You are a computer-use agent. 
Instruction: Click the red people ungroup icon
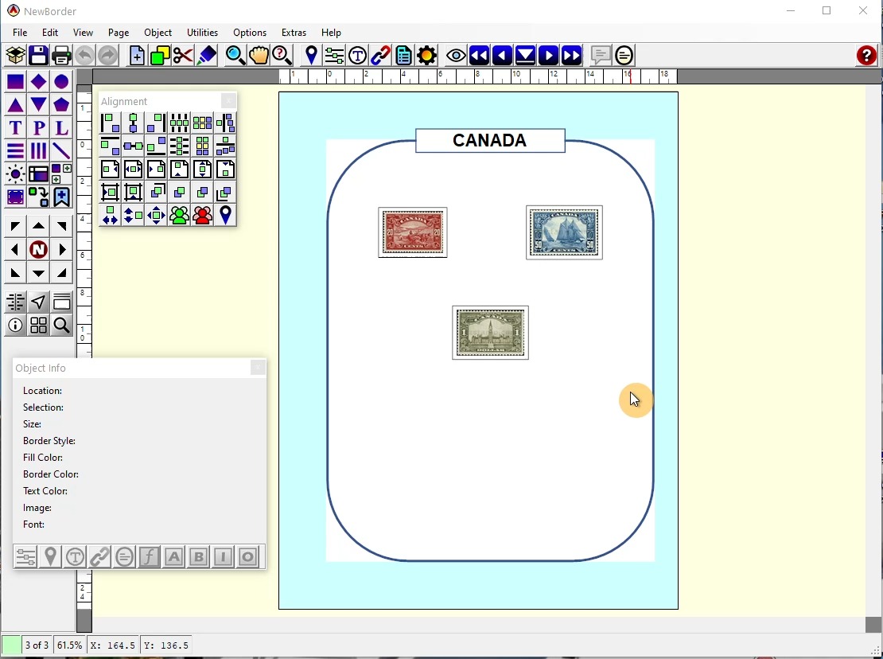pos(202,215)
